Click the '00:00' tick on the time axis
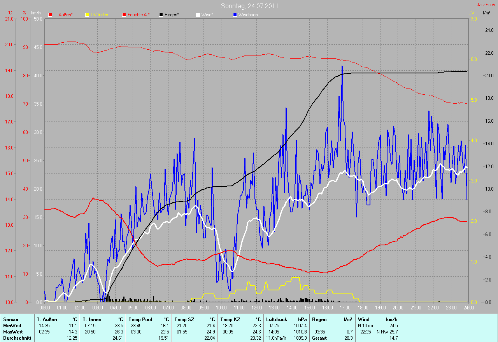498x342 pixels. 45,308
